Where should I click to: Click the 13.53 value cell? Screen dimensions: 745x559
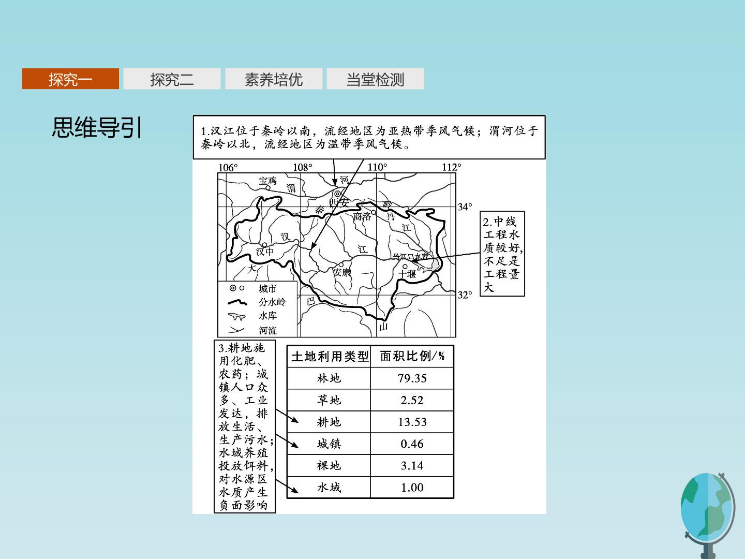412,422
